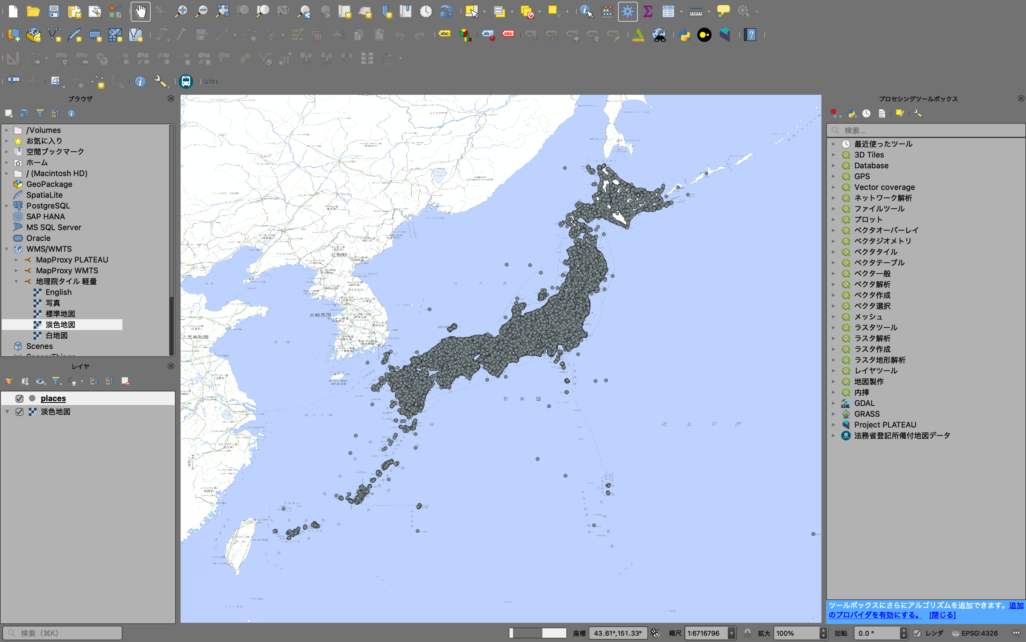Expand the GDAL toolbox group
The image size is (1026, 642).
833,403
